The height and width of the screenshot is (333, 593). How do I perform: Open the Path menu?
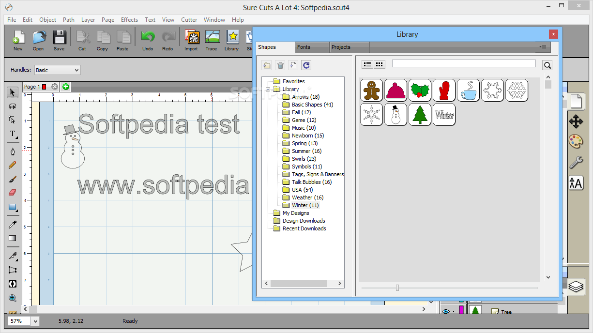[x=69, y=20]
